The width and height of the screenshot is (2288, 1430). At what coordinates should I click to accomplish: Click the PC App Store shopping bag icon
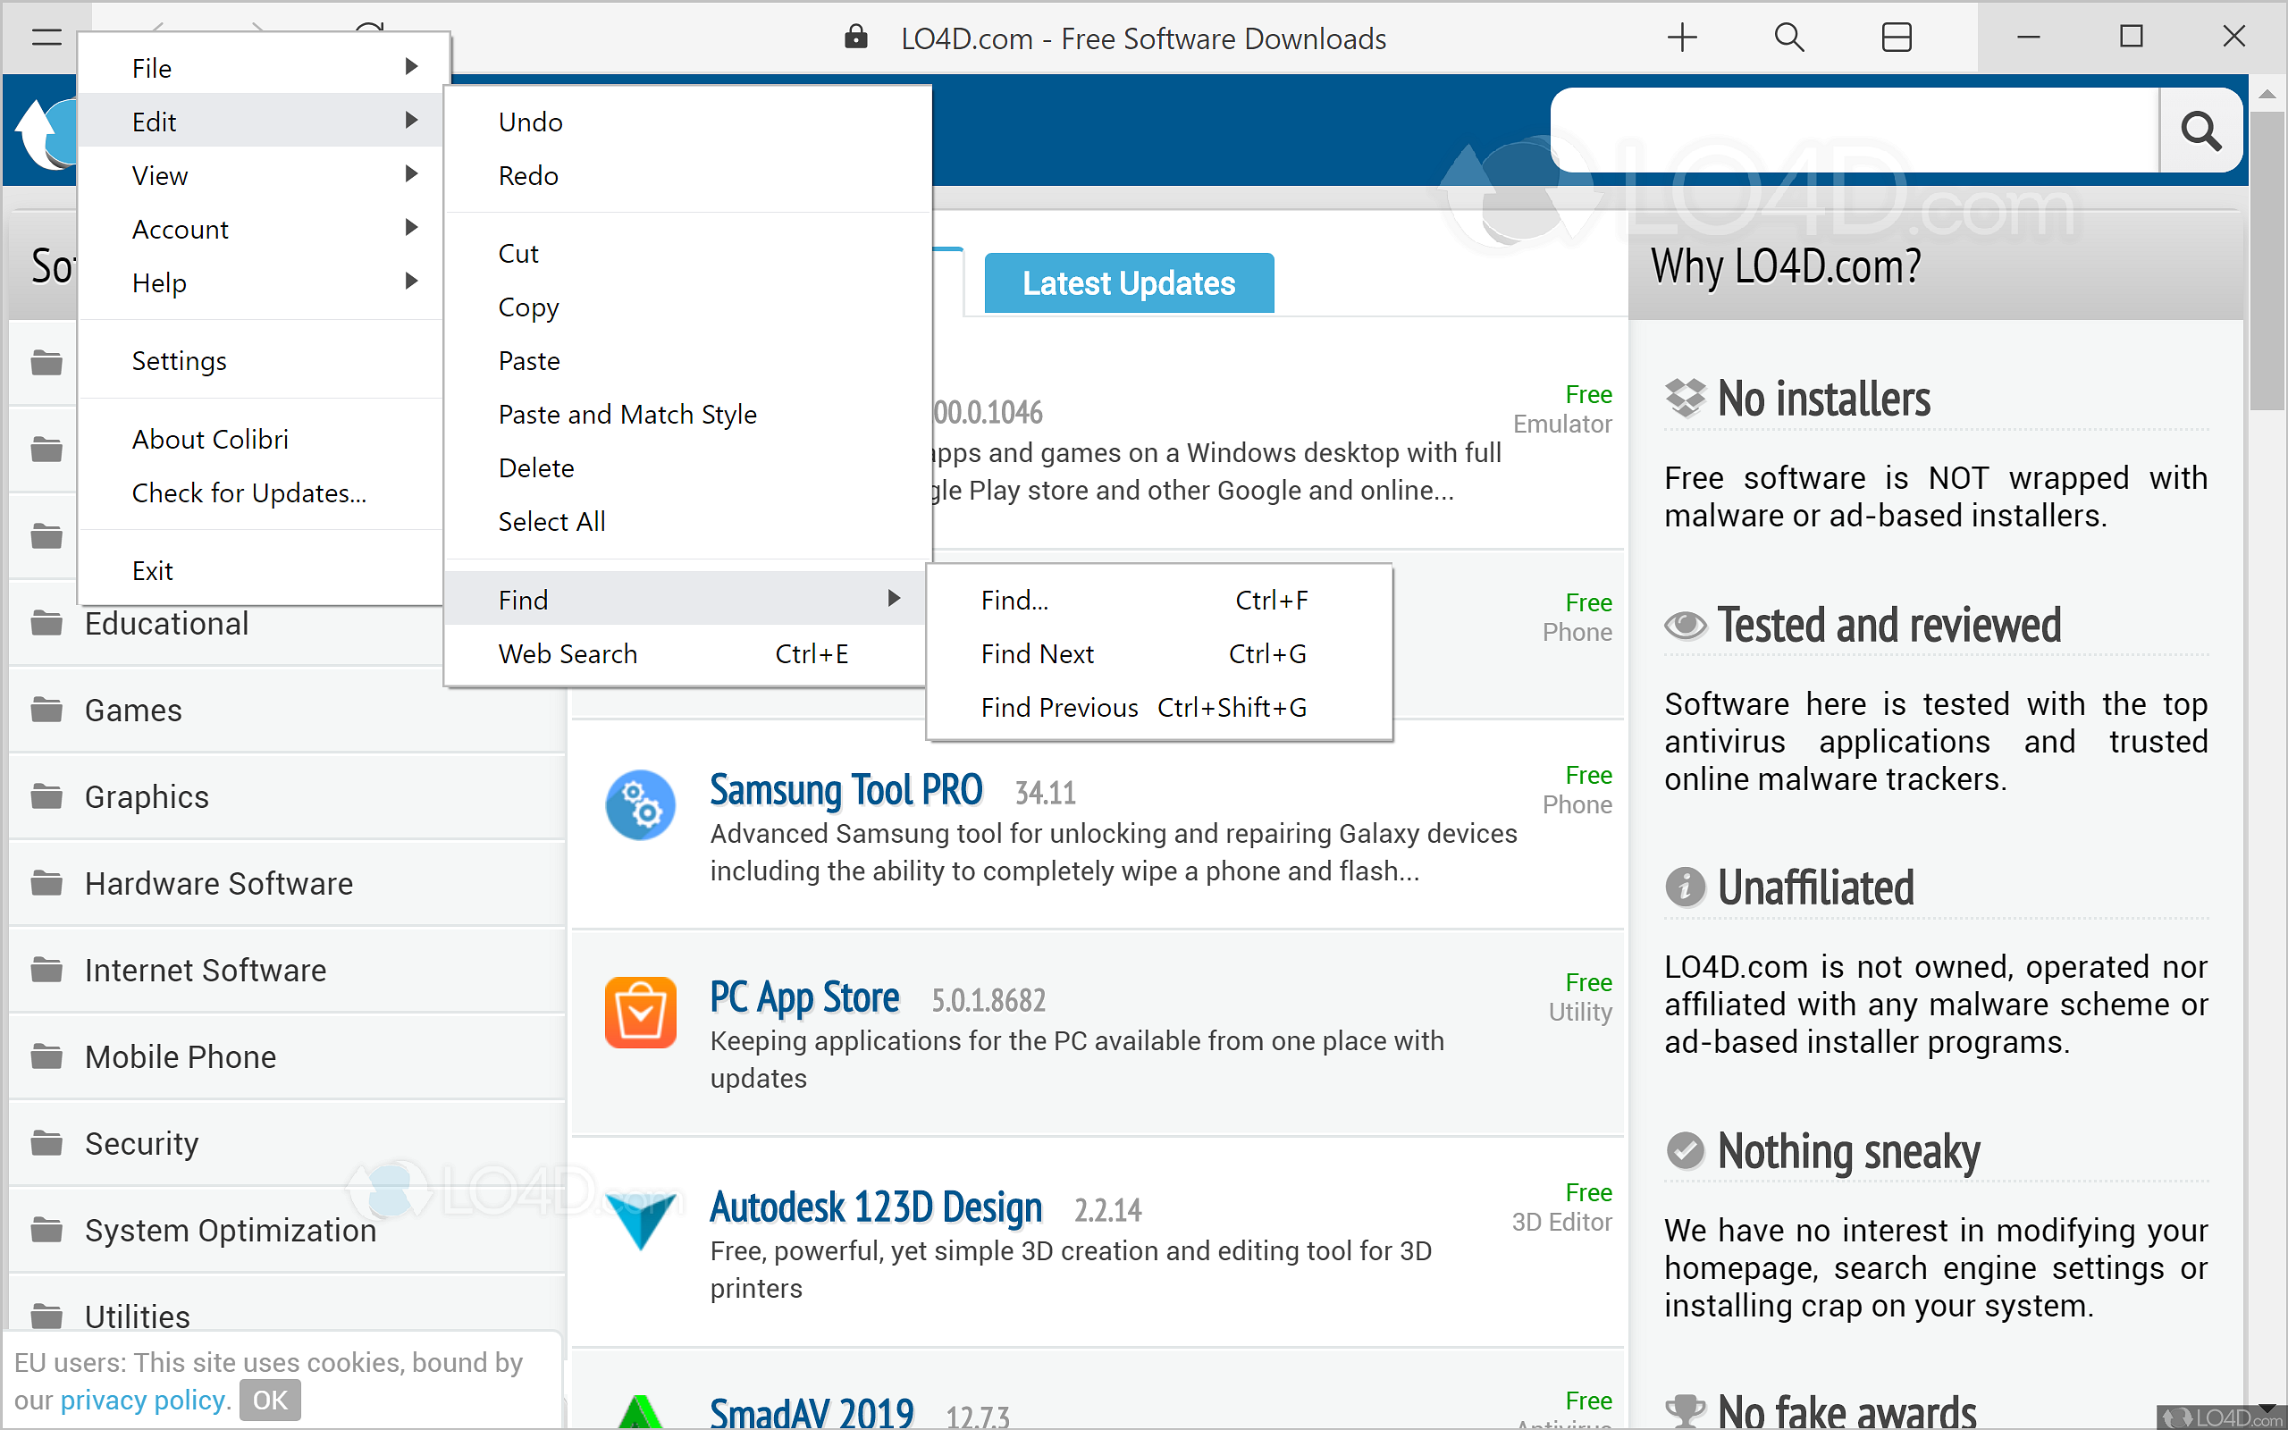pos(641,1013)
